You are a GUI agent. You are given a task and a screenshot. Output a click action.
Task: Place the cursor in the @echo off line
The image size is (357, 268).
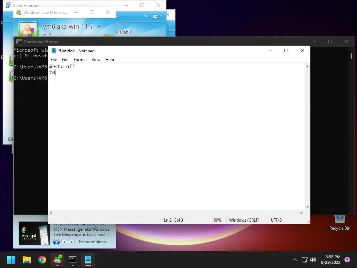coord(62,67)
